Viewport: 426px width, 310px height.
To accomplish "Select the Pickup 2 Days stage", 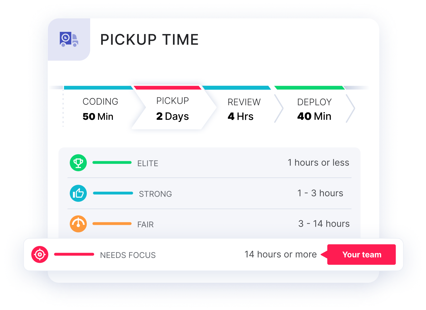I will click(173, 108).
